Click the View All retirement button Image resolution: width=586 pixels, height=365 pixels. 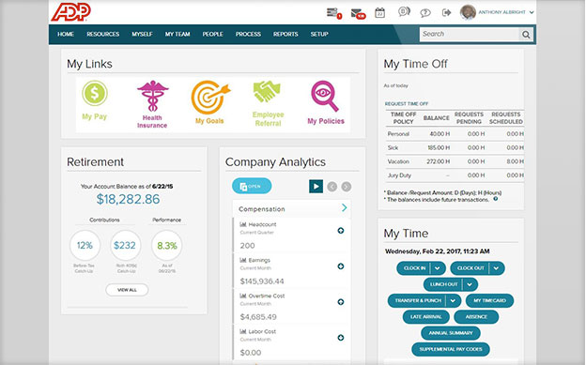pyautogui.click(x=127, y=290)
